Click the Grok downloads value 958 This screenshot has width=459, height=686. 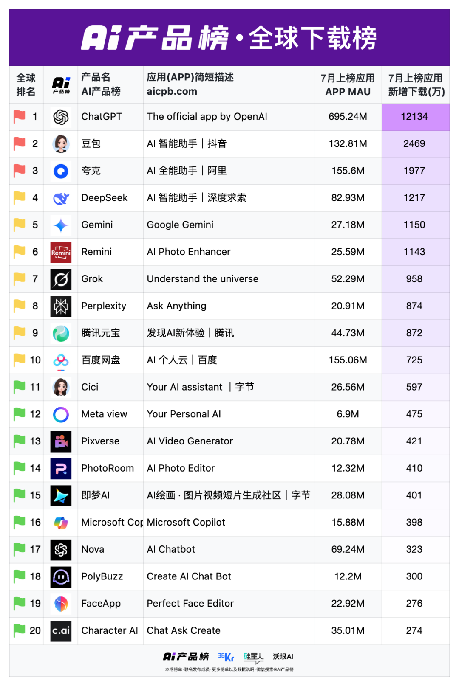point(414,279)
